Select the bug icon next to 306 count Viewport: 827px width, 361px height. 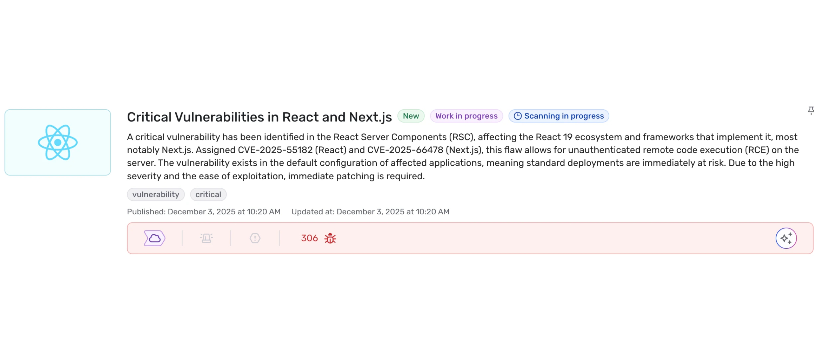pyautogui.click(x=330, y=238)
